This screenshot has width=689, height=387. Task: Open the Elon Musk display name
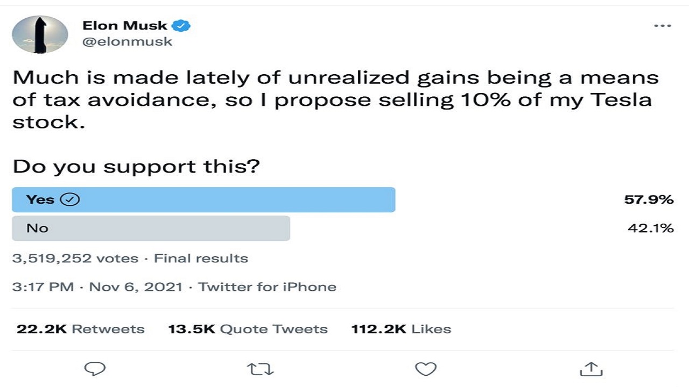pyautogui.click(x=125, y=25)
